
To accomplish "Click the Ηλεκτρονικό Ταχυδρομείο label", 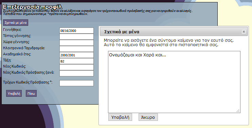I will [24, 48].
